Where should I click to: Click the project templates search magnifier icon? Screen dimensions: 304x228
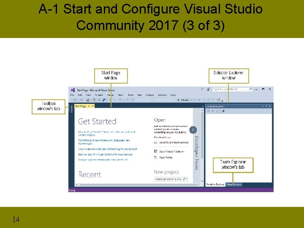pos(184,179)
